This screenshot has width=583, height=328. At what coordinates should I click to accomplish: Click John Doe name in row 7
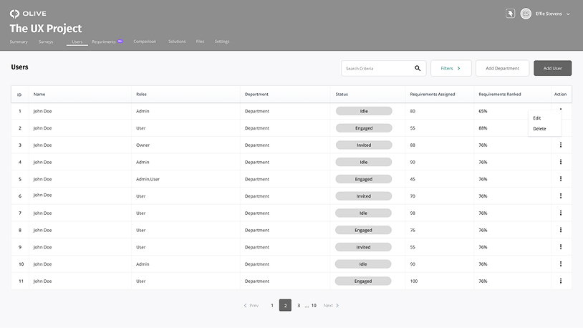coord(42,213)
